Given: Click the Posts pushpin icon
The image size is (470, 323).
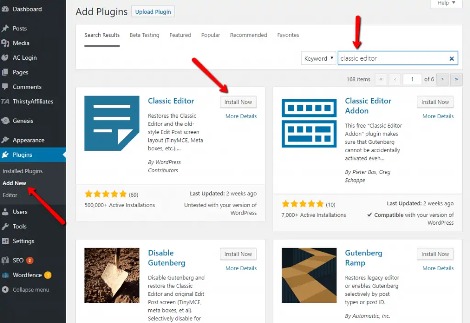Looking at the screenshot, I should coord(5,28).
